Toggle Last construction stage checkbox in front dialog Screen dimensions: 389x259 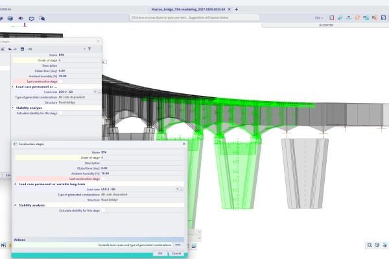pyautogui.click(x=104, y=179)
